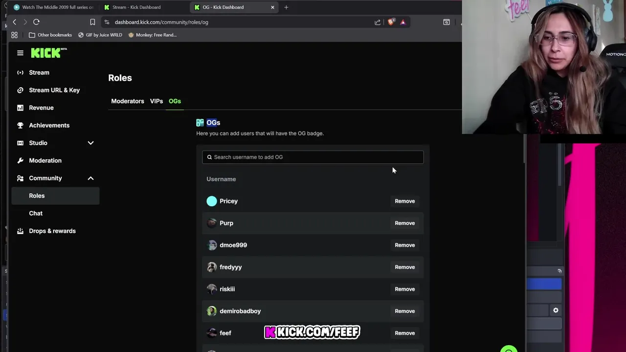Click the settings gear in right panel
The image size is (626, 352).
point(556,310)
